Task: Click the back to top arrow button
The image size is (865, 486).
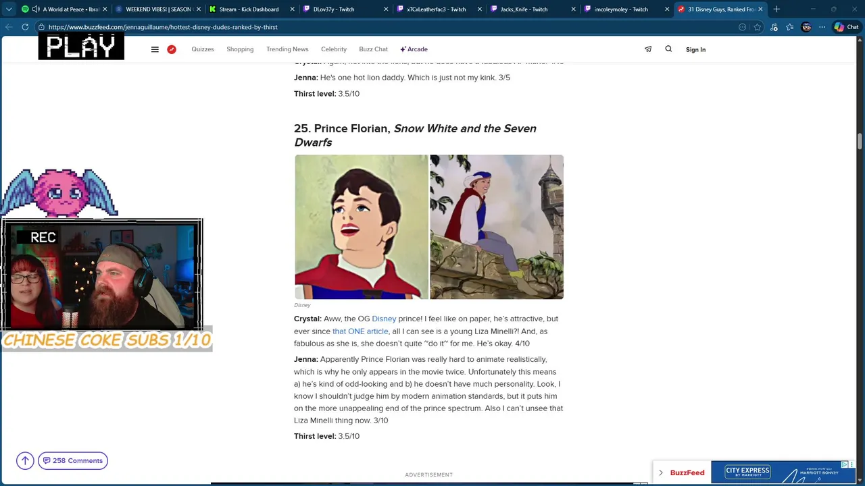Action: pos(25,461)
